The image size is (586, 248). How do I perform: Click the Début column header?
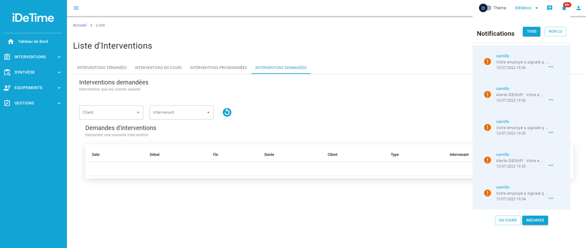pyautogui.click(x=155, y=155)
